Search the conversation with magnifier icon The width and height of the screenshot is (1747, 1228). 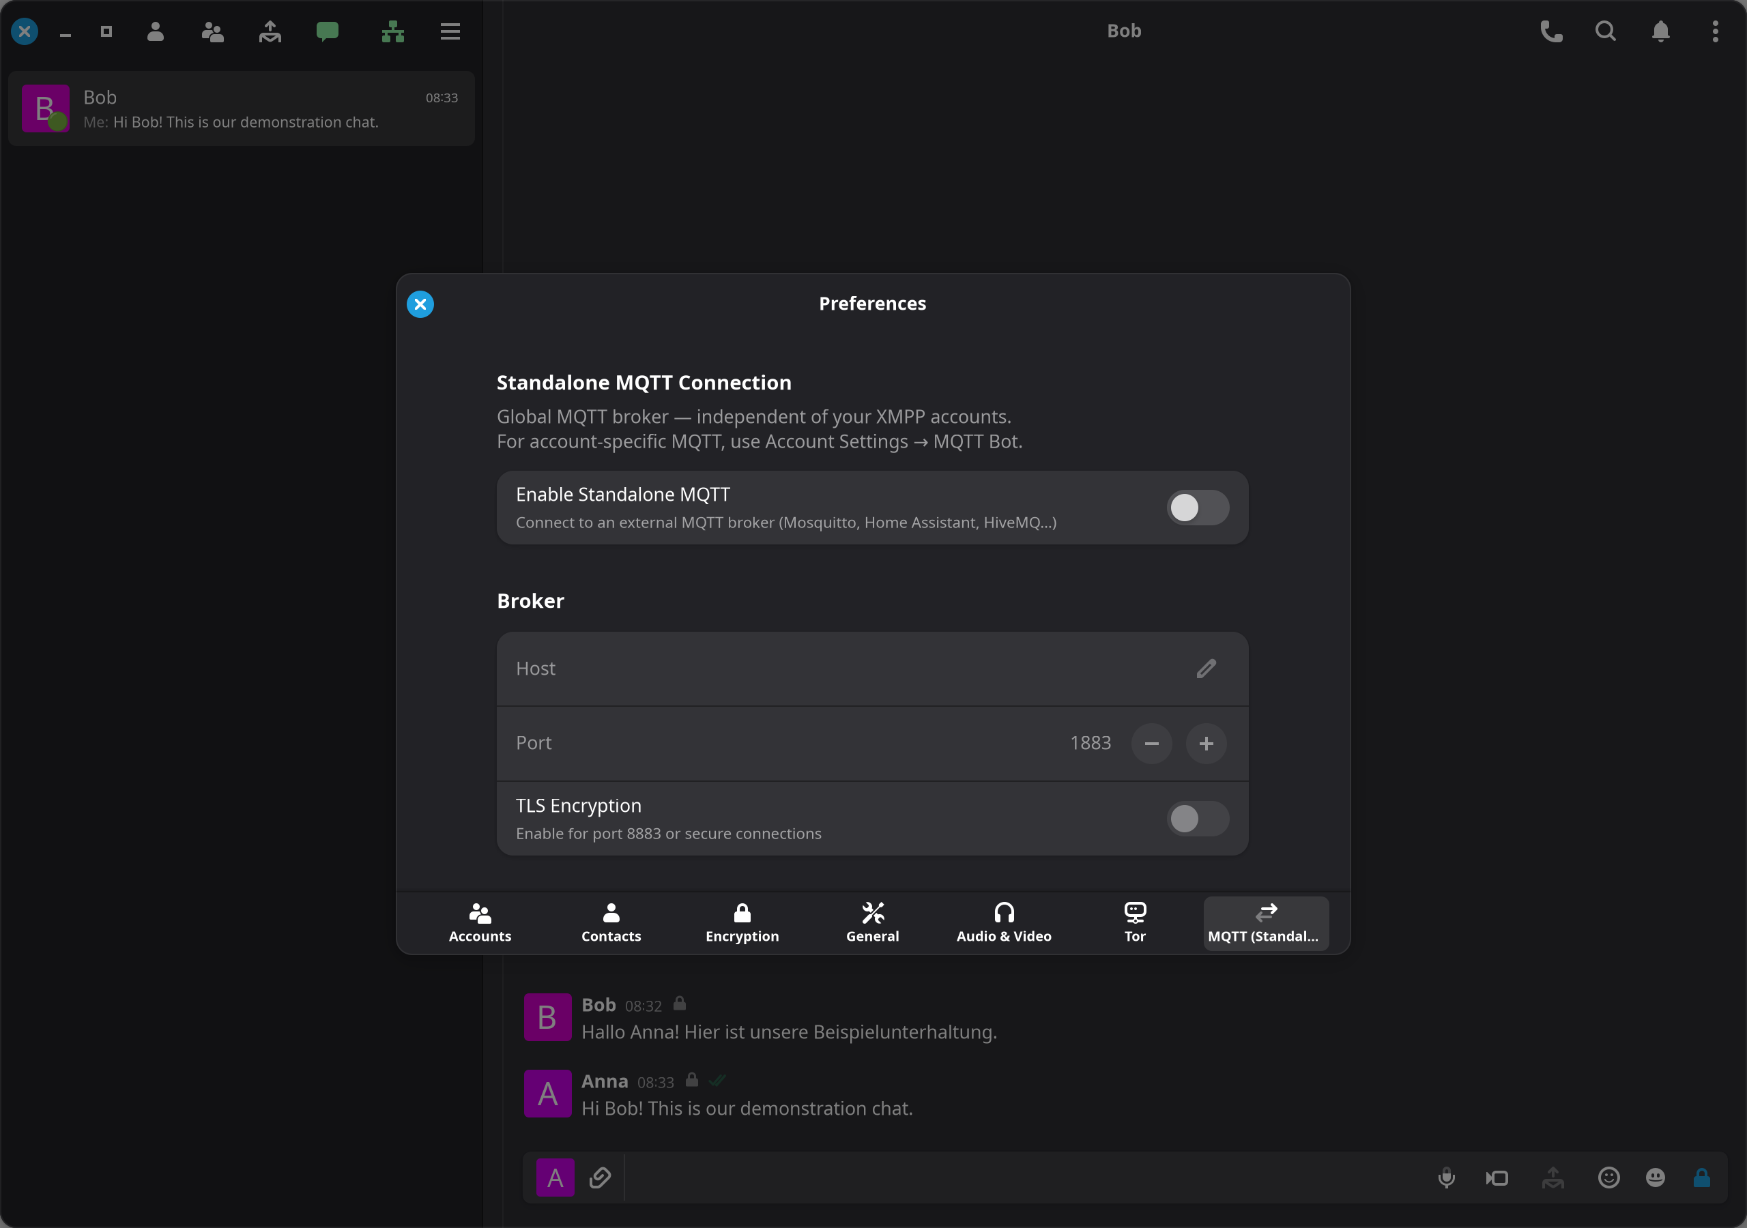tap(1606, 31)
